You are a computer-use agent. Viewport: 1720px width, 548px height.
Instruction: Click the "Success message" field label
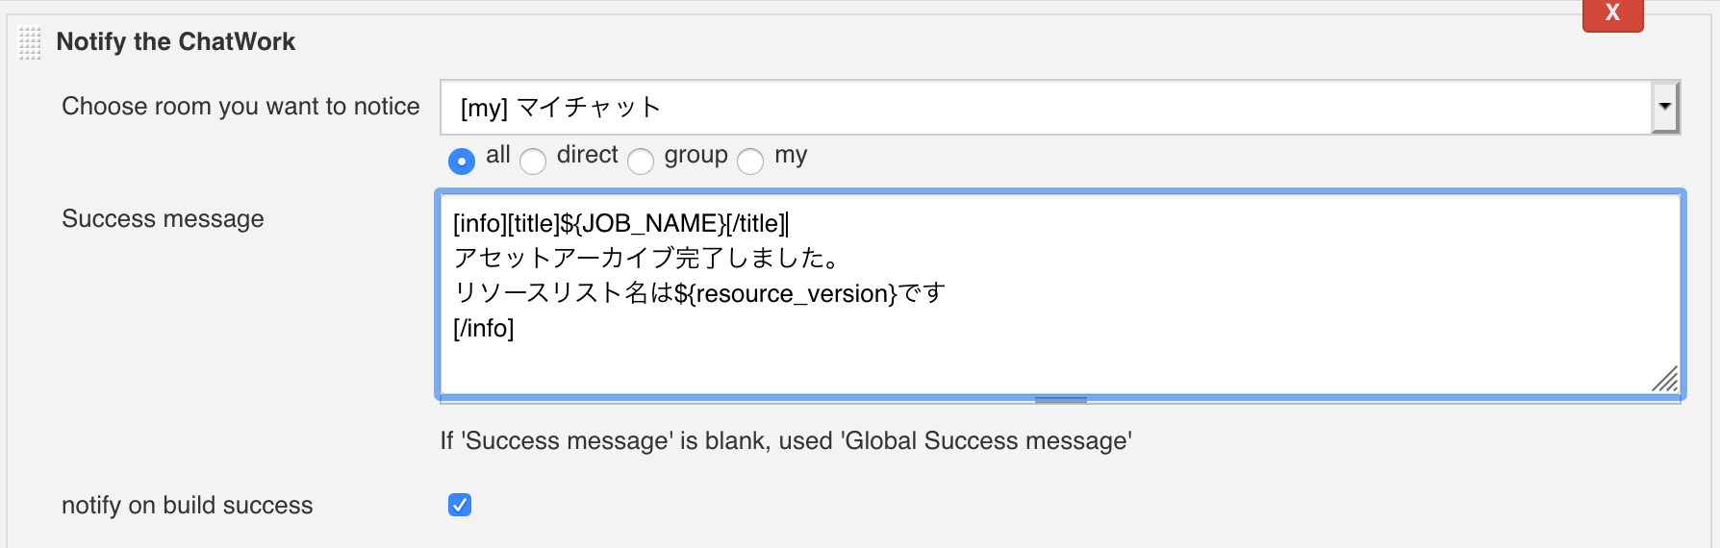(x=163, y=219)
